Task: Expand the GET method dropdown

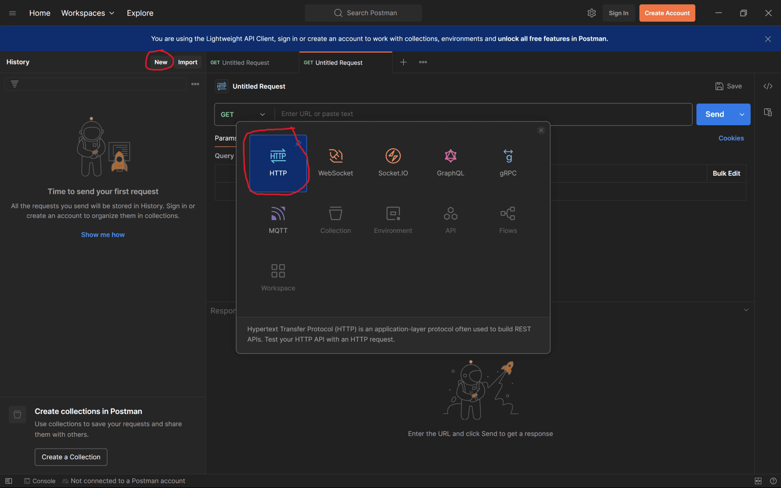Action: click(x=244, y=114)
